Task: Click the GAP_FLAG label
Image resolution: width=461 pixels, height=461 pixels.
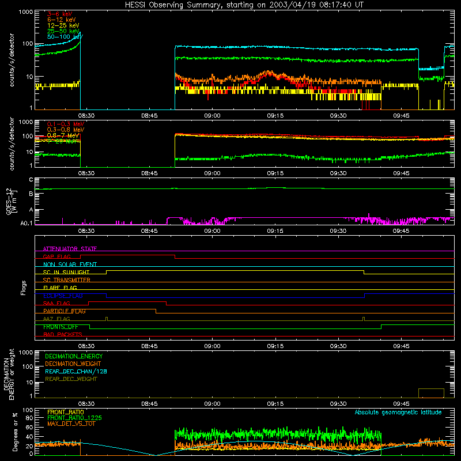Action: pyautogui.click(x=57, y=256)
